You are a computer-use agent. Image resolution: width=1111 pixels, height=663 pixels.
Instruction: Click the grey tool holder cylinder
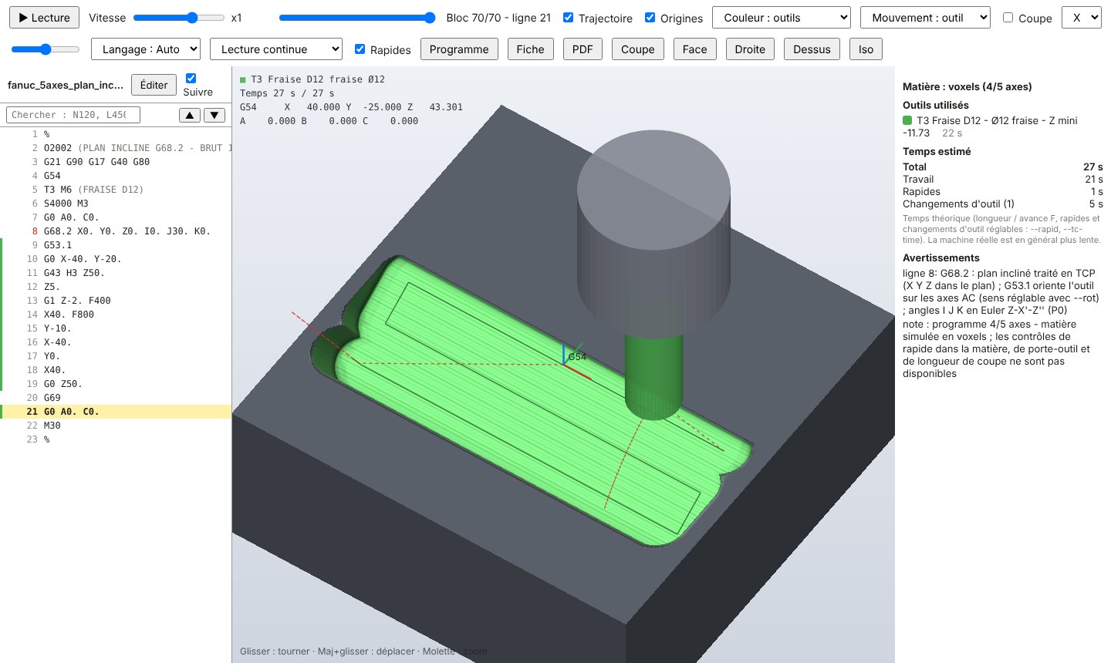pyautogui.click(x=654, y=235)
